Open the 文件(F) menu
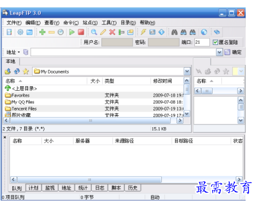The height and width of the screenshot is (203, 256). tap(14, 23)
